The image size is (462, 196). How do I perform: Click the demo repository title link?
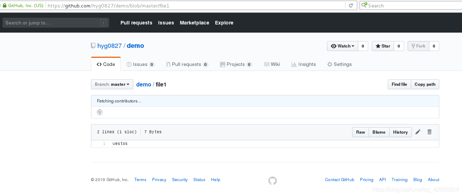135,46
